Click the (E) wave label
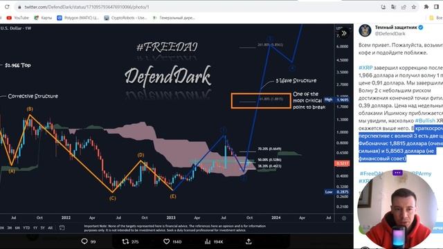Image resolution: width=443 pixels, height=249 pixels. 173,196
